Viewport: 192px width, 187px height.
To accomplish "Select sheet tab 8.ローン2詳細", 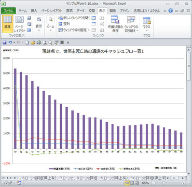I will point(87,178).
